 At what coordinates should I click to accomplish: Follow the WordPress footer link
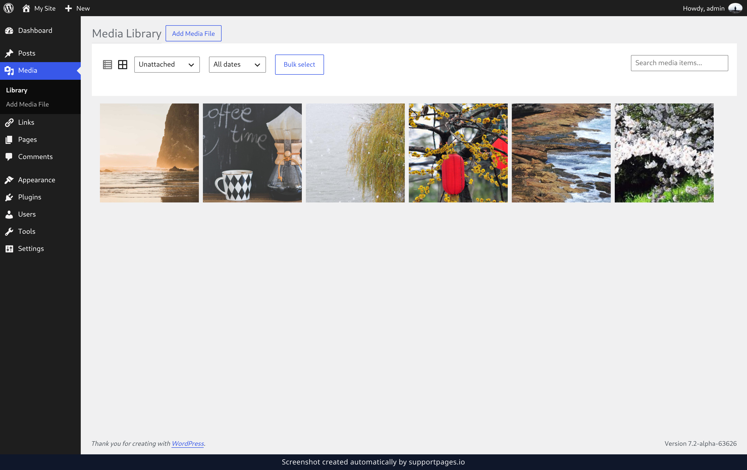(x=188, y=443)
